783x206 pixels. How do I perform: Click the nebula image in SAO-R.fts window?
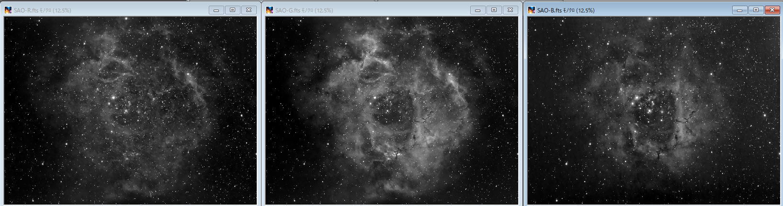point(130,110)
